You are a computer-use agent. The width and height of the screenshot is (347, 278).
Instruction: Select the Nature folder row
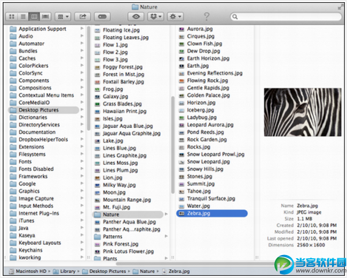click(128, 215)
